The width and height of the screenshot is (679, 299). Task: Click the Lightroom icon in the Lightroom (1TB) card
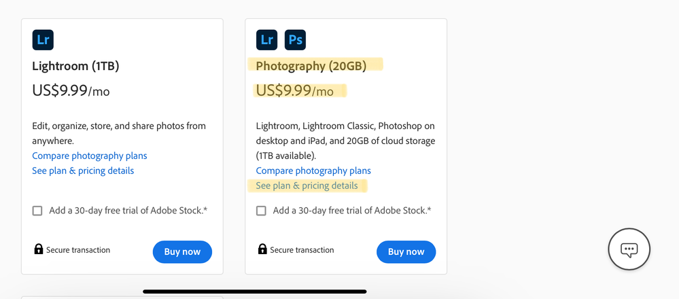[x=43, y=39]
